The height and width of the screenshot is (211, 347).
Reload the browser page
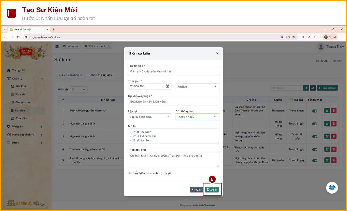tap(18, 37)
